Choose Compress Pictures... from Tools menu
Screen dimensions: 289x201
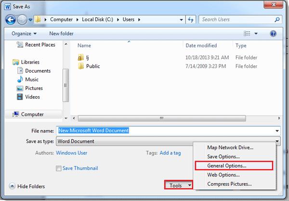click(229, 184)
